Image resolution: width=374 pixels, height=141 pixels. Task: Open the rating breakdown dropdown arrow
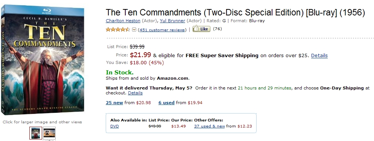[134, 30]
